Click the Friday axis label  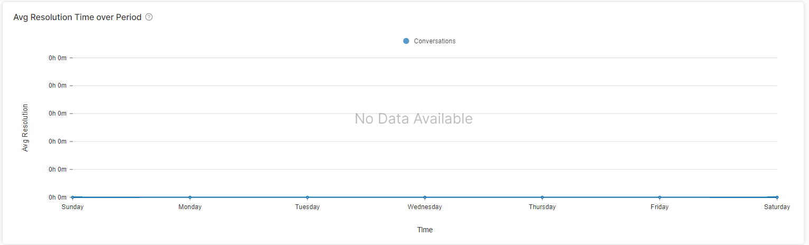tap(660, 207)
